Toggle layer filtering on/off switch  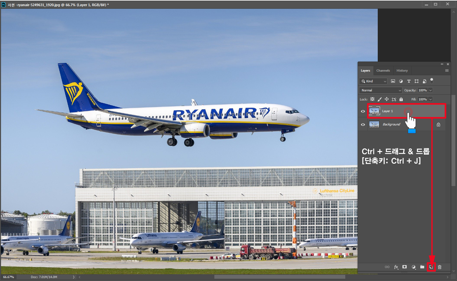click(432, 81)
